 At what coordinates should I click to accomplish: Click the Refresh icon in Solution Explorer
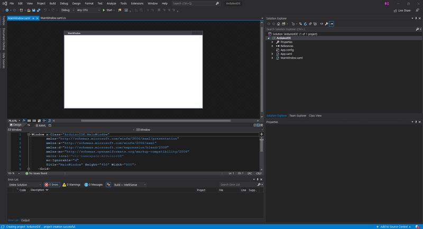(x=306, y=24)
